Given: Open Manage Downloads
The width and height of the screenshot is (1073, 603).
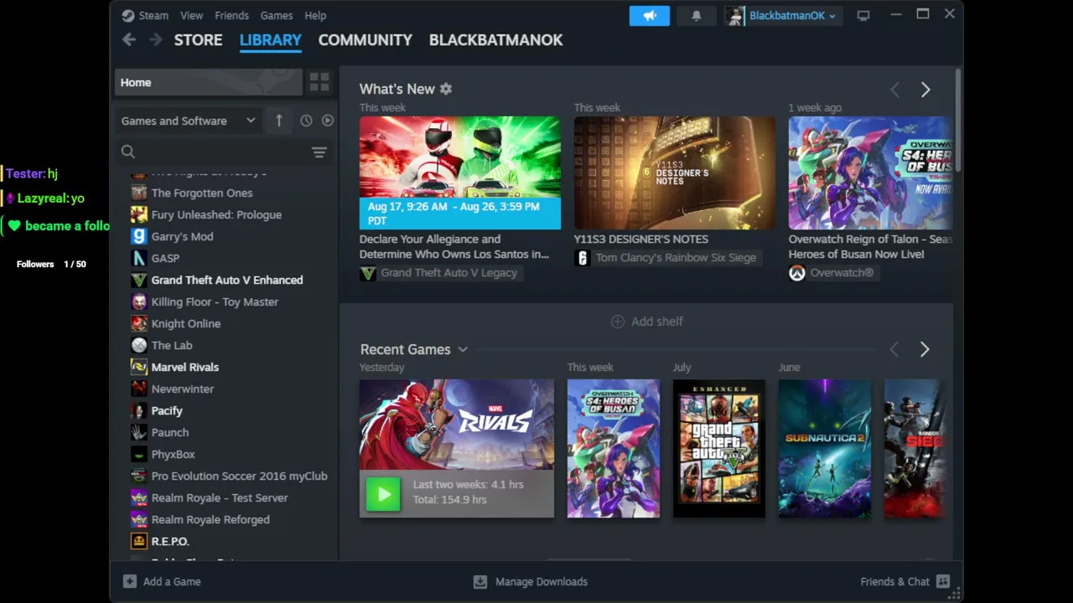Looking at the screenshot, I should tap(542, 581).
